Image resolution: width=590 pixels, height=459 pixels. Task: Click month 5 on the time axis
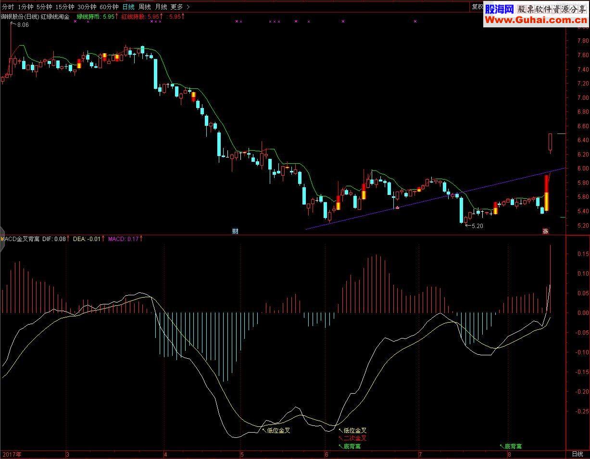point(242,454)
